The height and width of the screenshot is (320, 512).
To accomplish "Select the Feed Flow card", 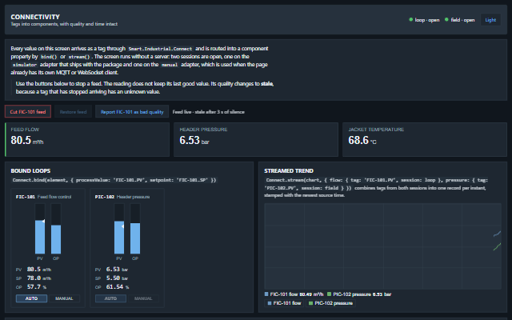I will (x=87, y=139).
